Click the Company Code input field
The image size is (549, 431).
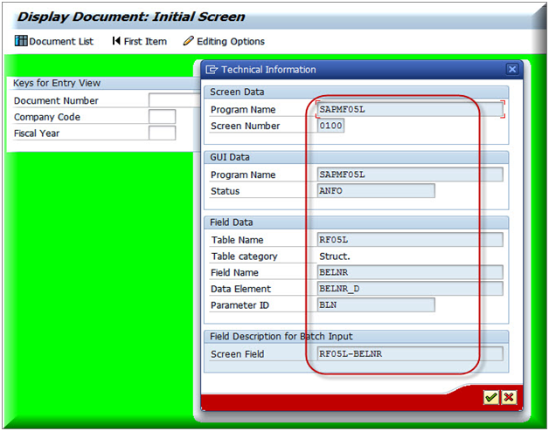click(162, 117)
